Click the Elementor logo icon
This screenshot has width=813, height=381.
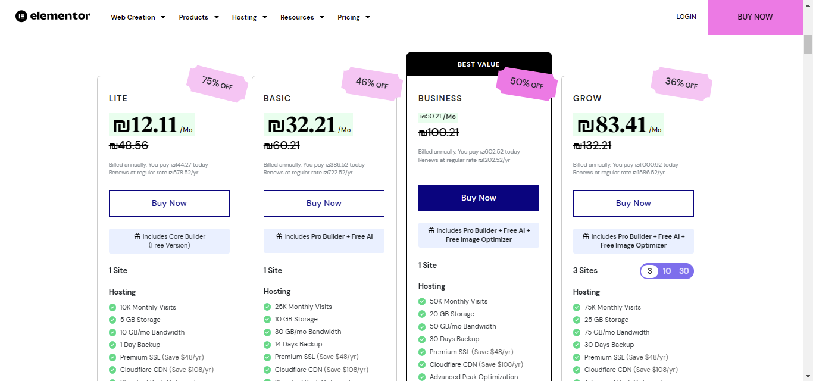point(21,16)
